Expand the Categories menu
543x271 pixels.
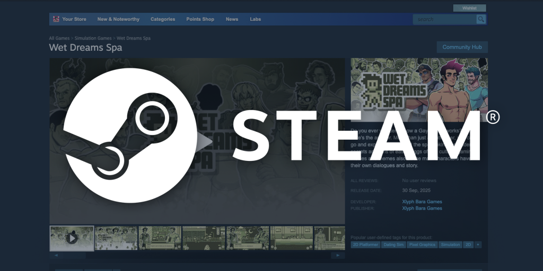pos(163,20)
